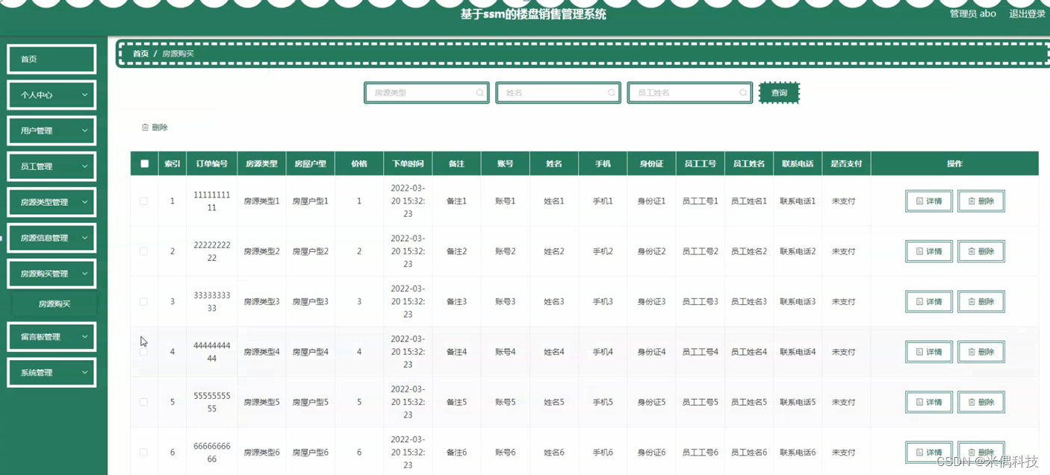This screenshot has width=1050, height=475.
Task: Focus the 房源类型 search input
Action: pos(426,92)
